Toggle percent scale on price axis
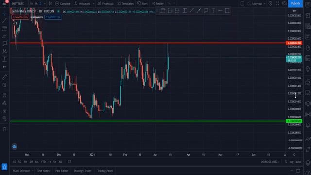The width and height of the screenshot is (311, 175). pos(286,162)
